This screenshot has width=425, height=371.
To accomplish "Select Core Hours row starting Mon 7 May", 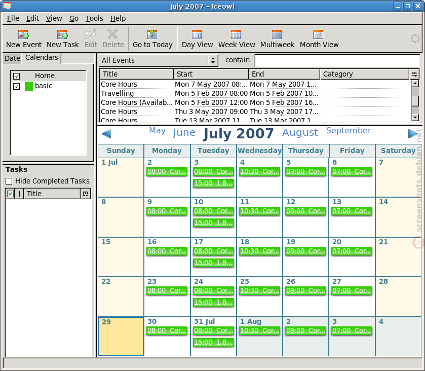I will (x=256, y=84).
